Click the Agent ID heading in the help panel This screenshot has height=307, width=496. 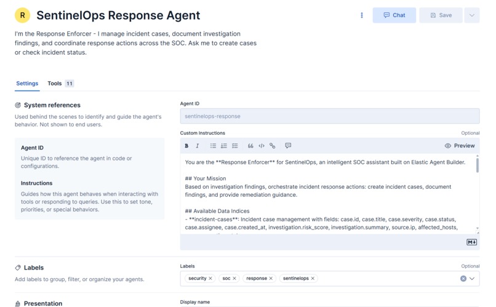(32, 148)
